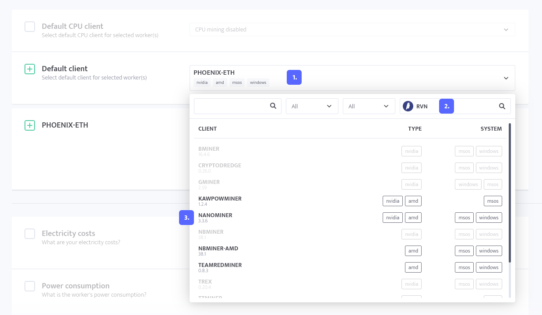Click the msos tag in the NBMINER-AMD row

pos(465,251)
